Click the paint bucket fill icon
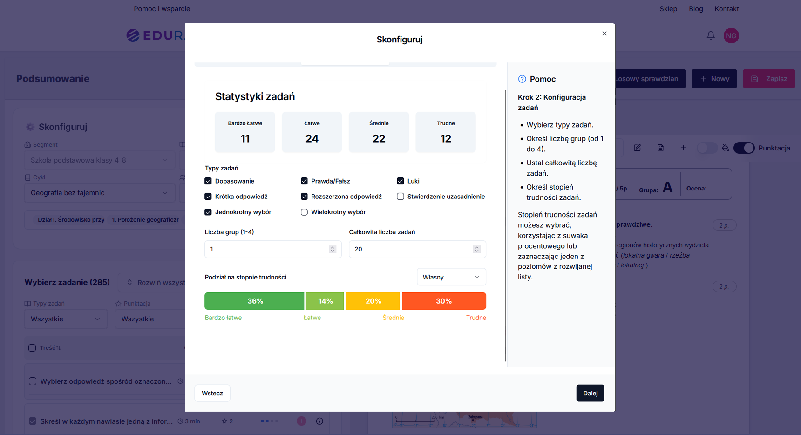801x435 pixels. click(726, 148)
